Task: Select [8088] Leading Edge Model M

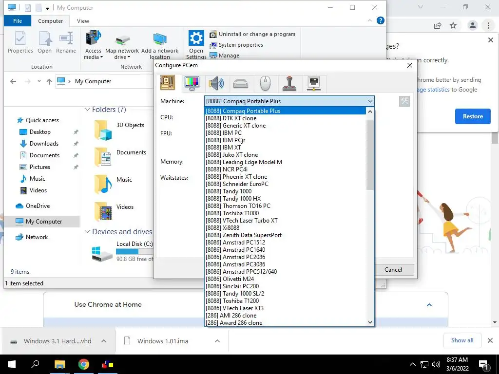Action: point(285,162)
